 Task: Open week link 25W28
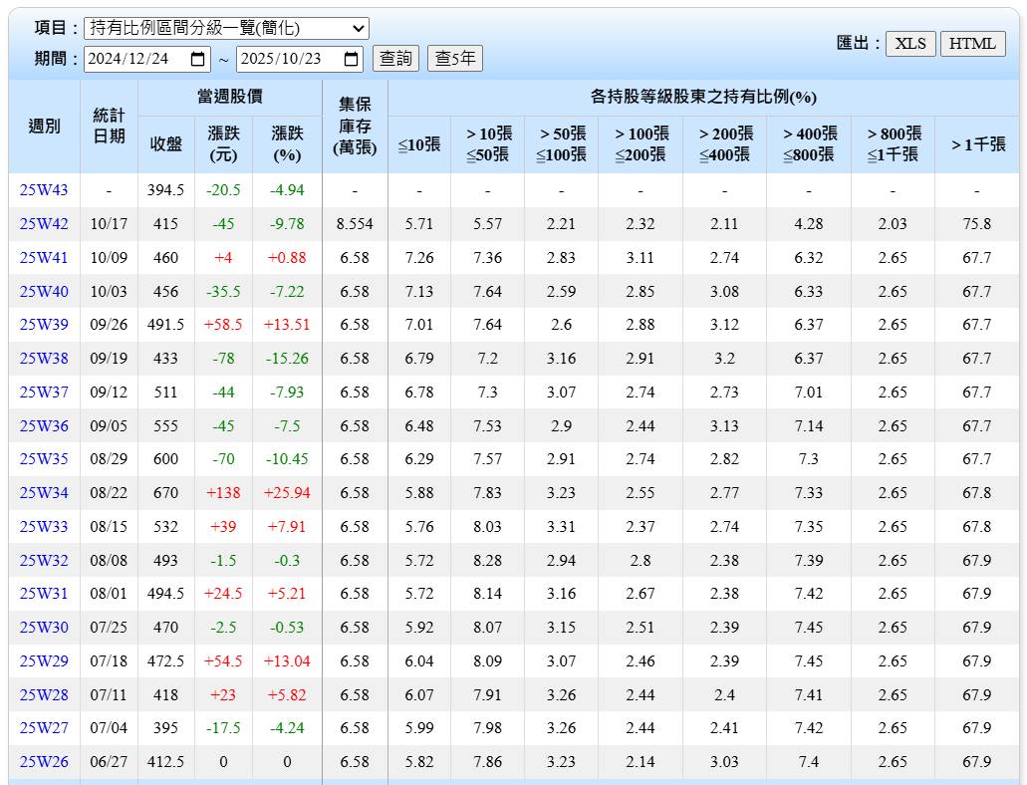(44, 694)
